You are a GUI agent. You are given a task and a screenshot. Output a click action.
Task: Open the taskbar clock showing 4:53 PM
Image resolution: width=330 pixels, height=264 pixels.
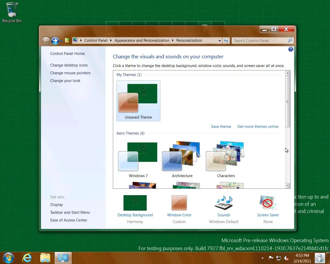[x=302, y=258]
